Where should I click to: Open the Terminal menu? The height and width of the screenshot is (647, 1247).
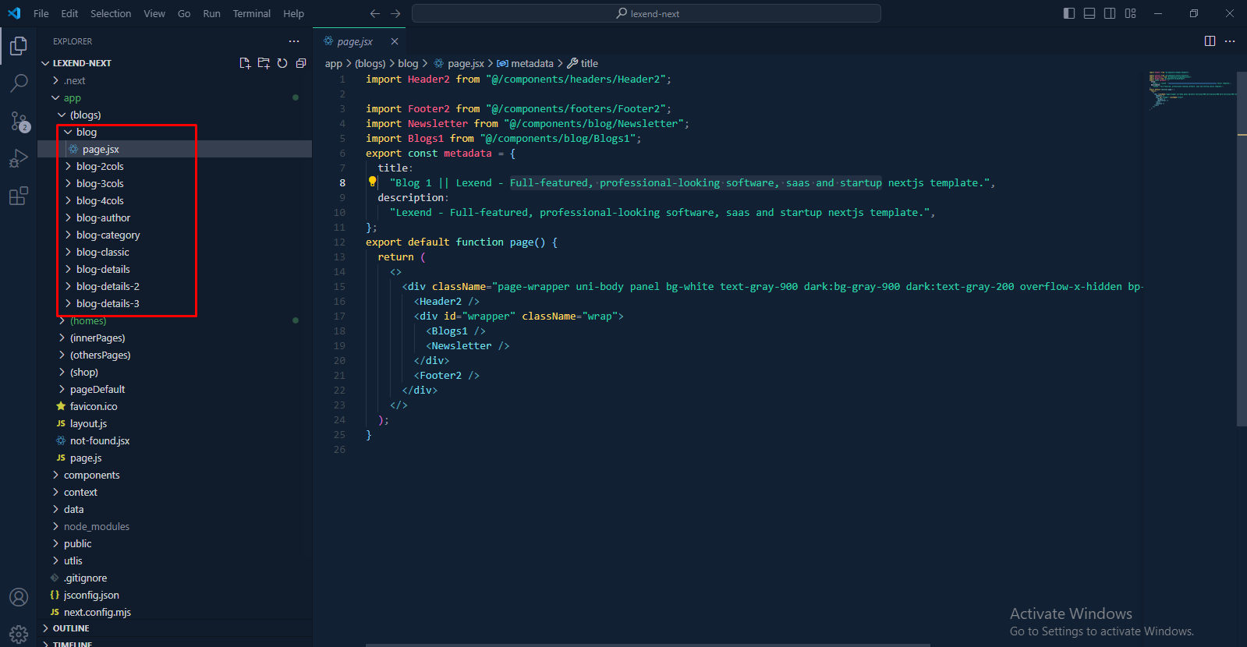coord(251,13)
